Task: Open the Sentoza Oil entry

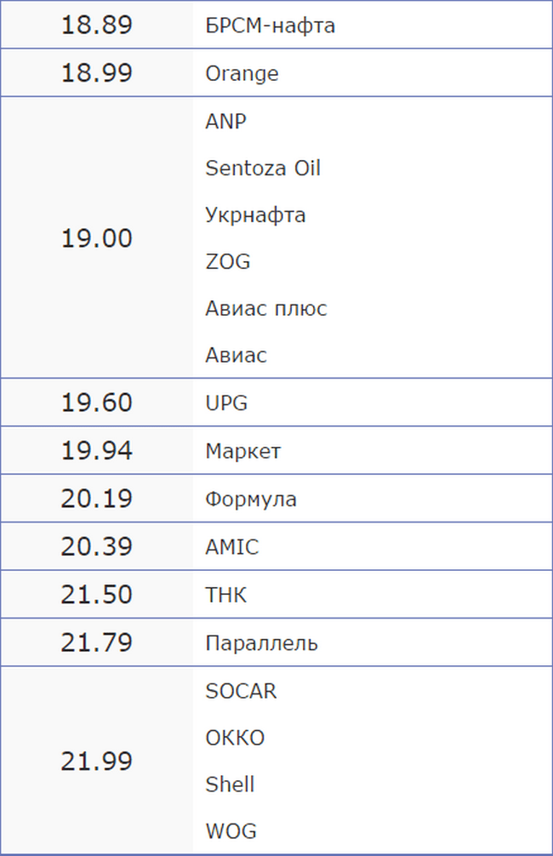Action: pyautogui.click(x=263, y=168)
